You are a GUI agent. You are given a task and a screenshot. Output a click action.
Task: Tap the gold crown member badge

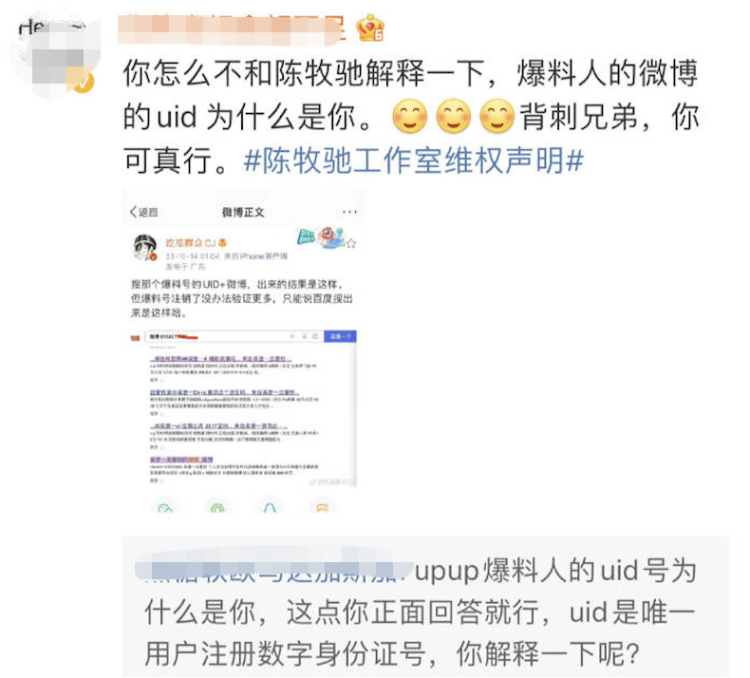pyautogui.click(x=369, y=28)
